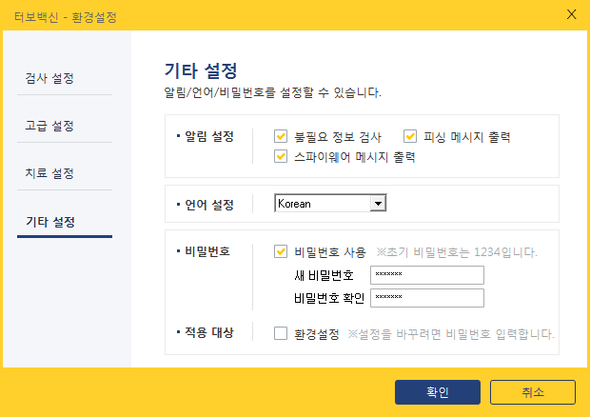Image resolution: width=590 pixels, height=417 pixels.
Task: Disable the 피싱 메시지 출력 checkbox
Action: [x=411, y=137]
